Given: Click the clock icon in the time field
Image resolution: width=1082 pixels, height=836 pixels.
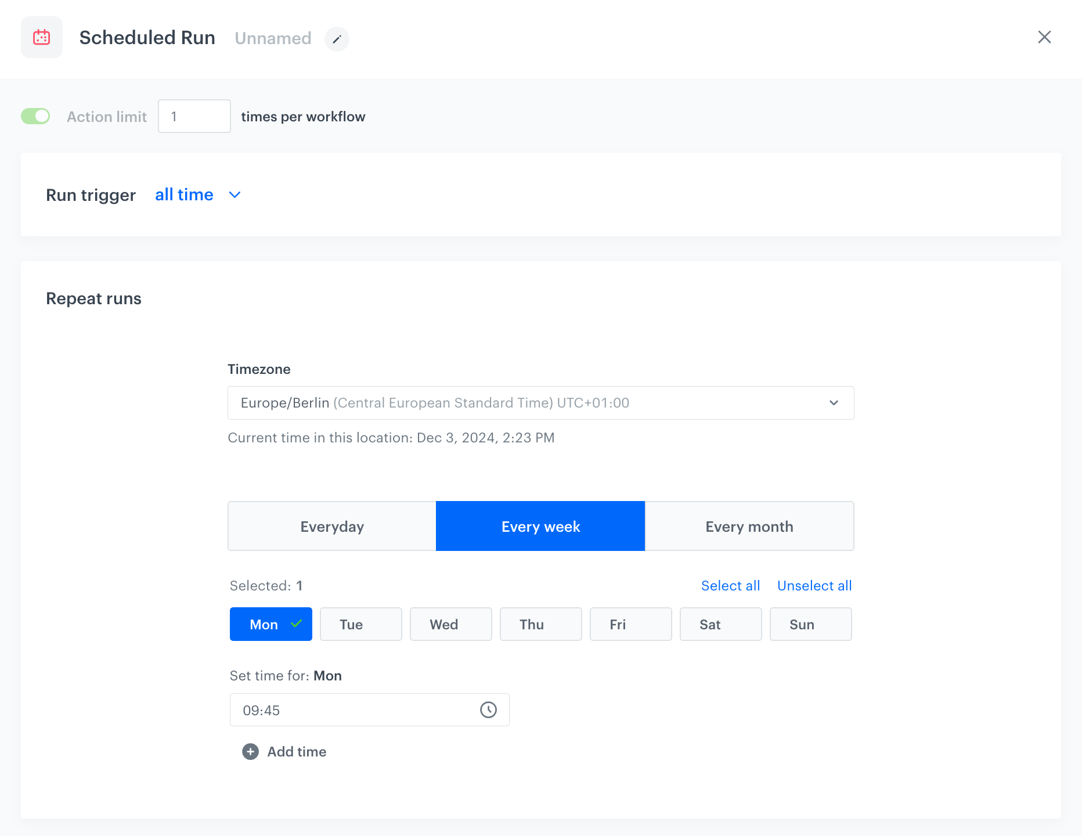Looking at the screenshot, I should [x=488, y=709].
